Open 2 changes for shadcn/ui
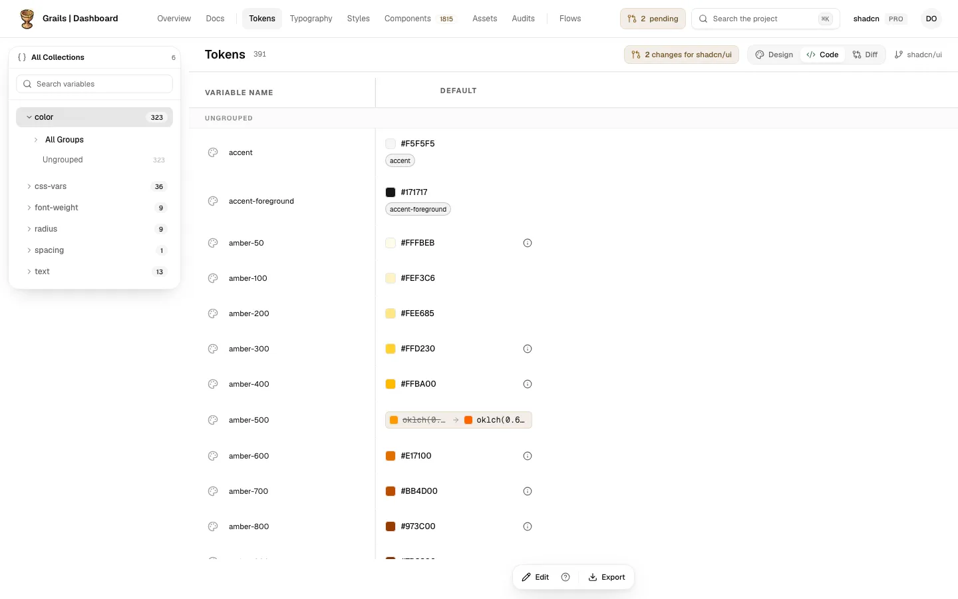The image size is (958, 599). point(681,55)
